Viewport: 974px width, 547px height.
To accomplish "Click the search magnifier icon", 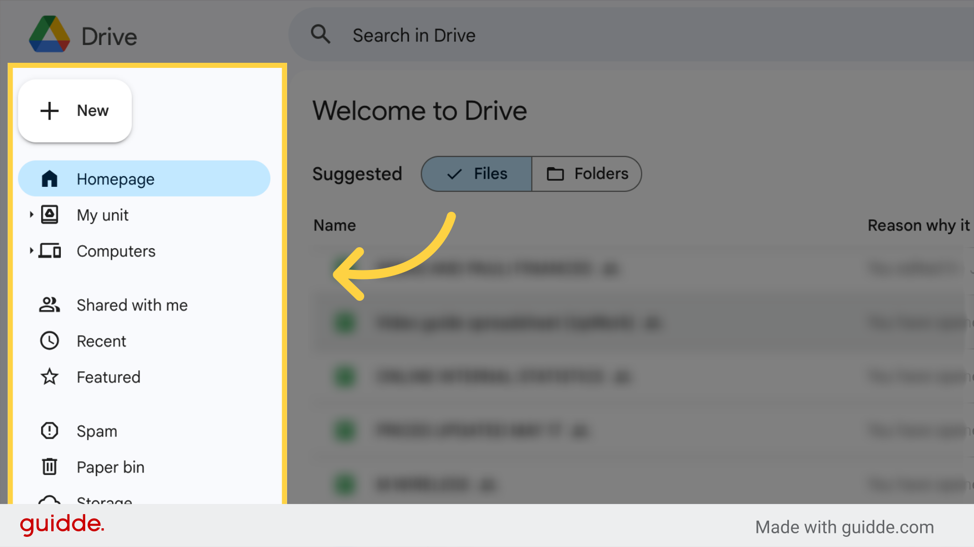I will pos(321,34).
